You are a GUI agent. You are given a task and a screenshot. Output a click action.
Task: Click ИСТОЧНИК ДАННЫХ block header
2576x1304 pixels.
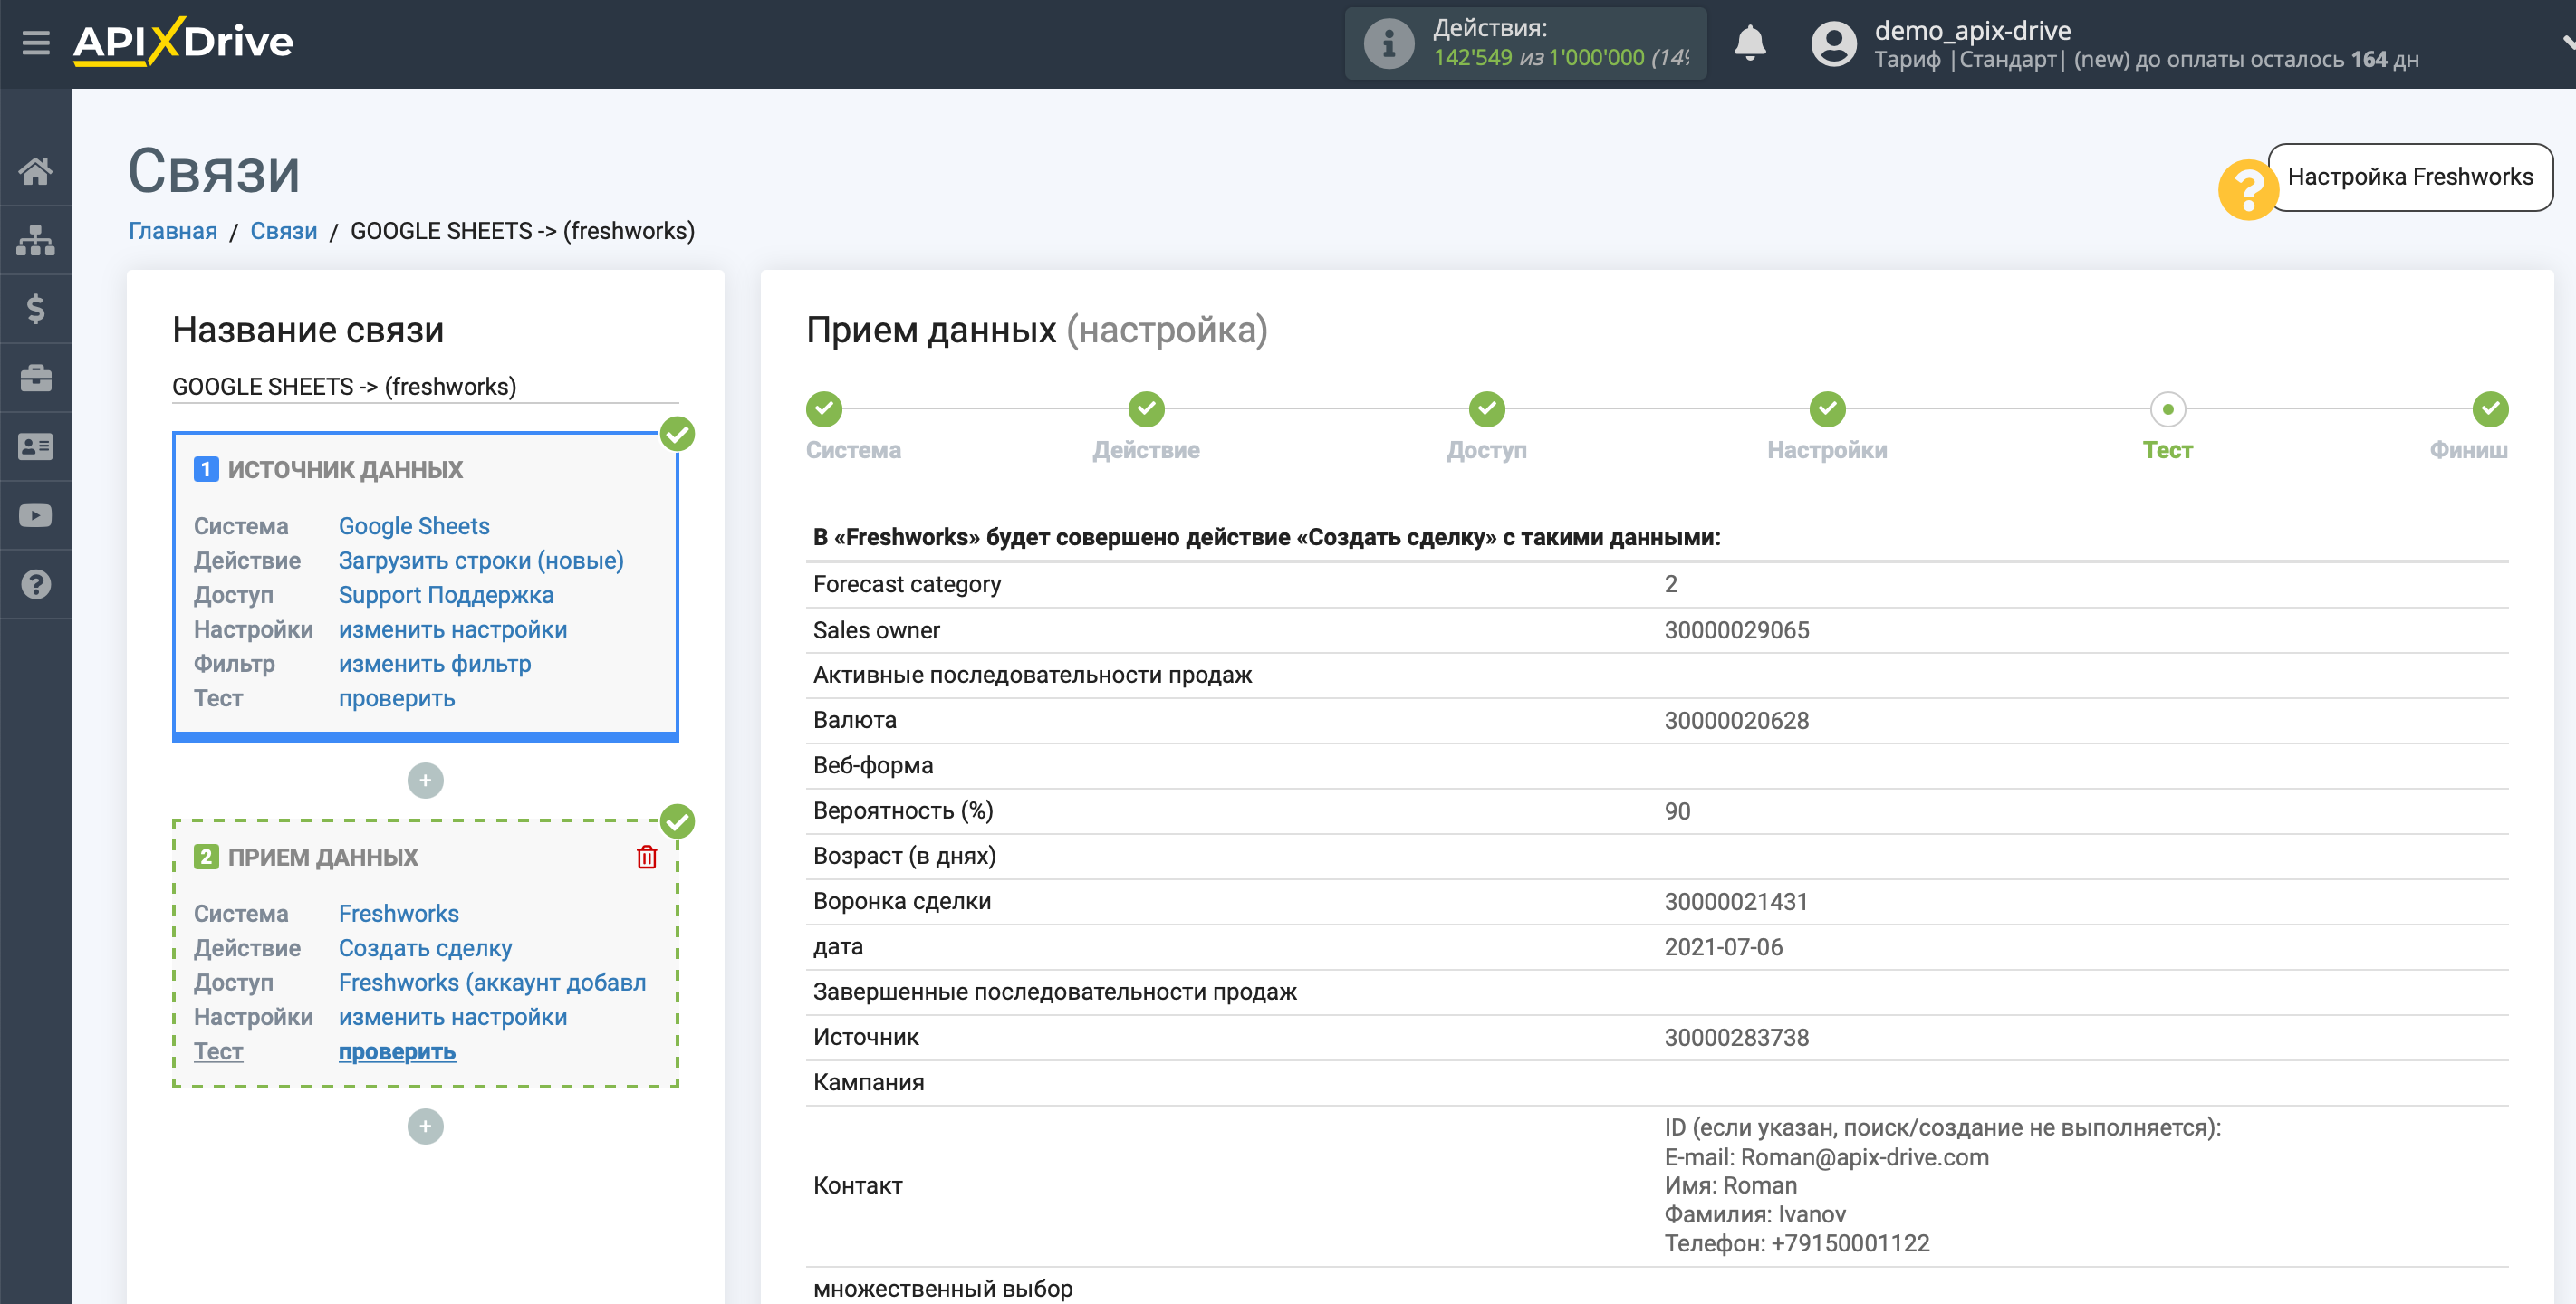(345, 469)
